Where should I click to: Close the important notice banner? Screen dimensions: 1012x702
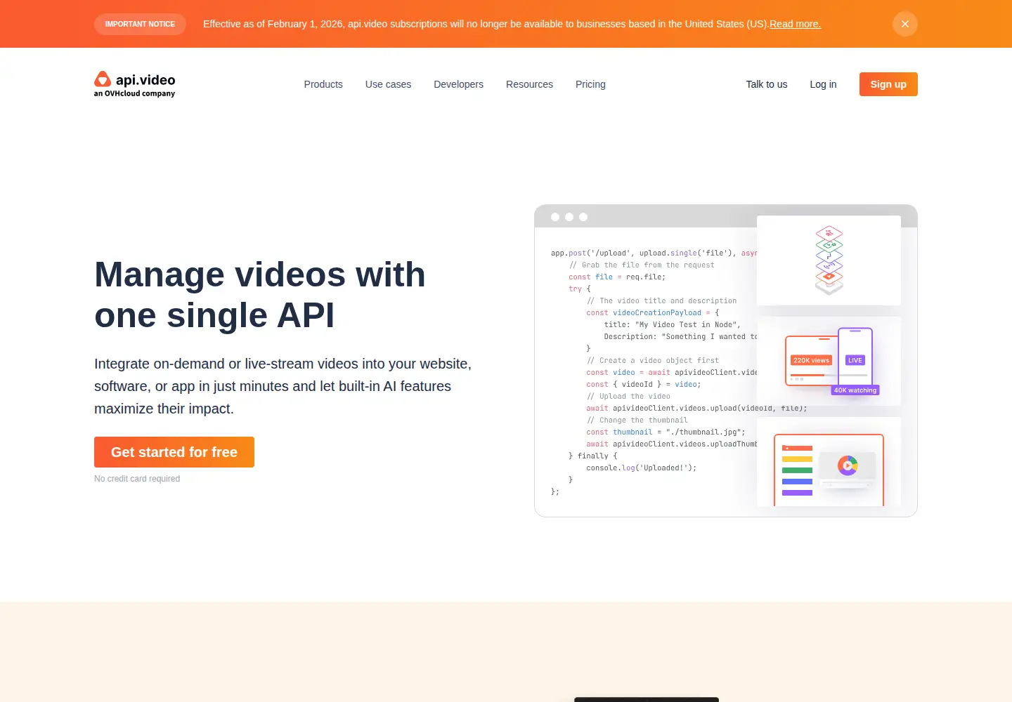coord(904,24)
